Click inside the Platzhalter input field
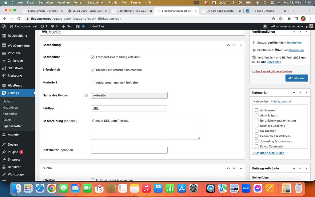 [129, 150]
